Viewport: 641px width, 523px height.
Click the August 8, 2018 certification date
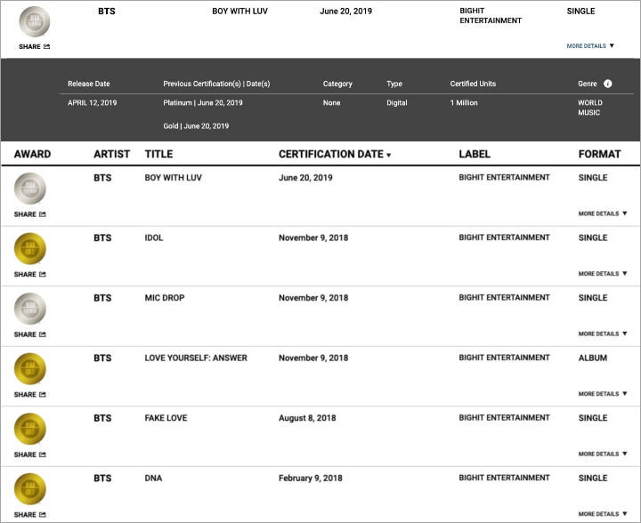pos(307,418)
